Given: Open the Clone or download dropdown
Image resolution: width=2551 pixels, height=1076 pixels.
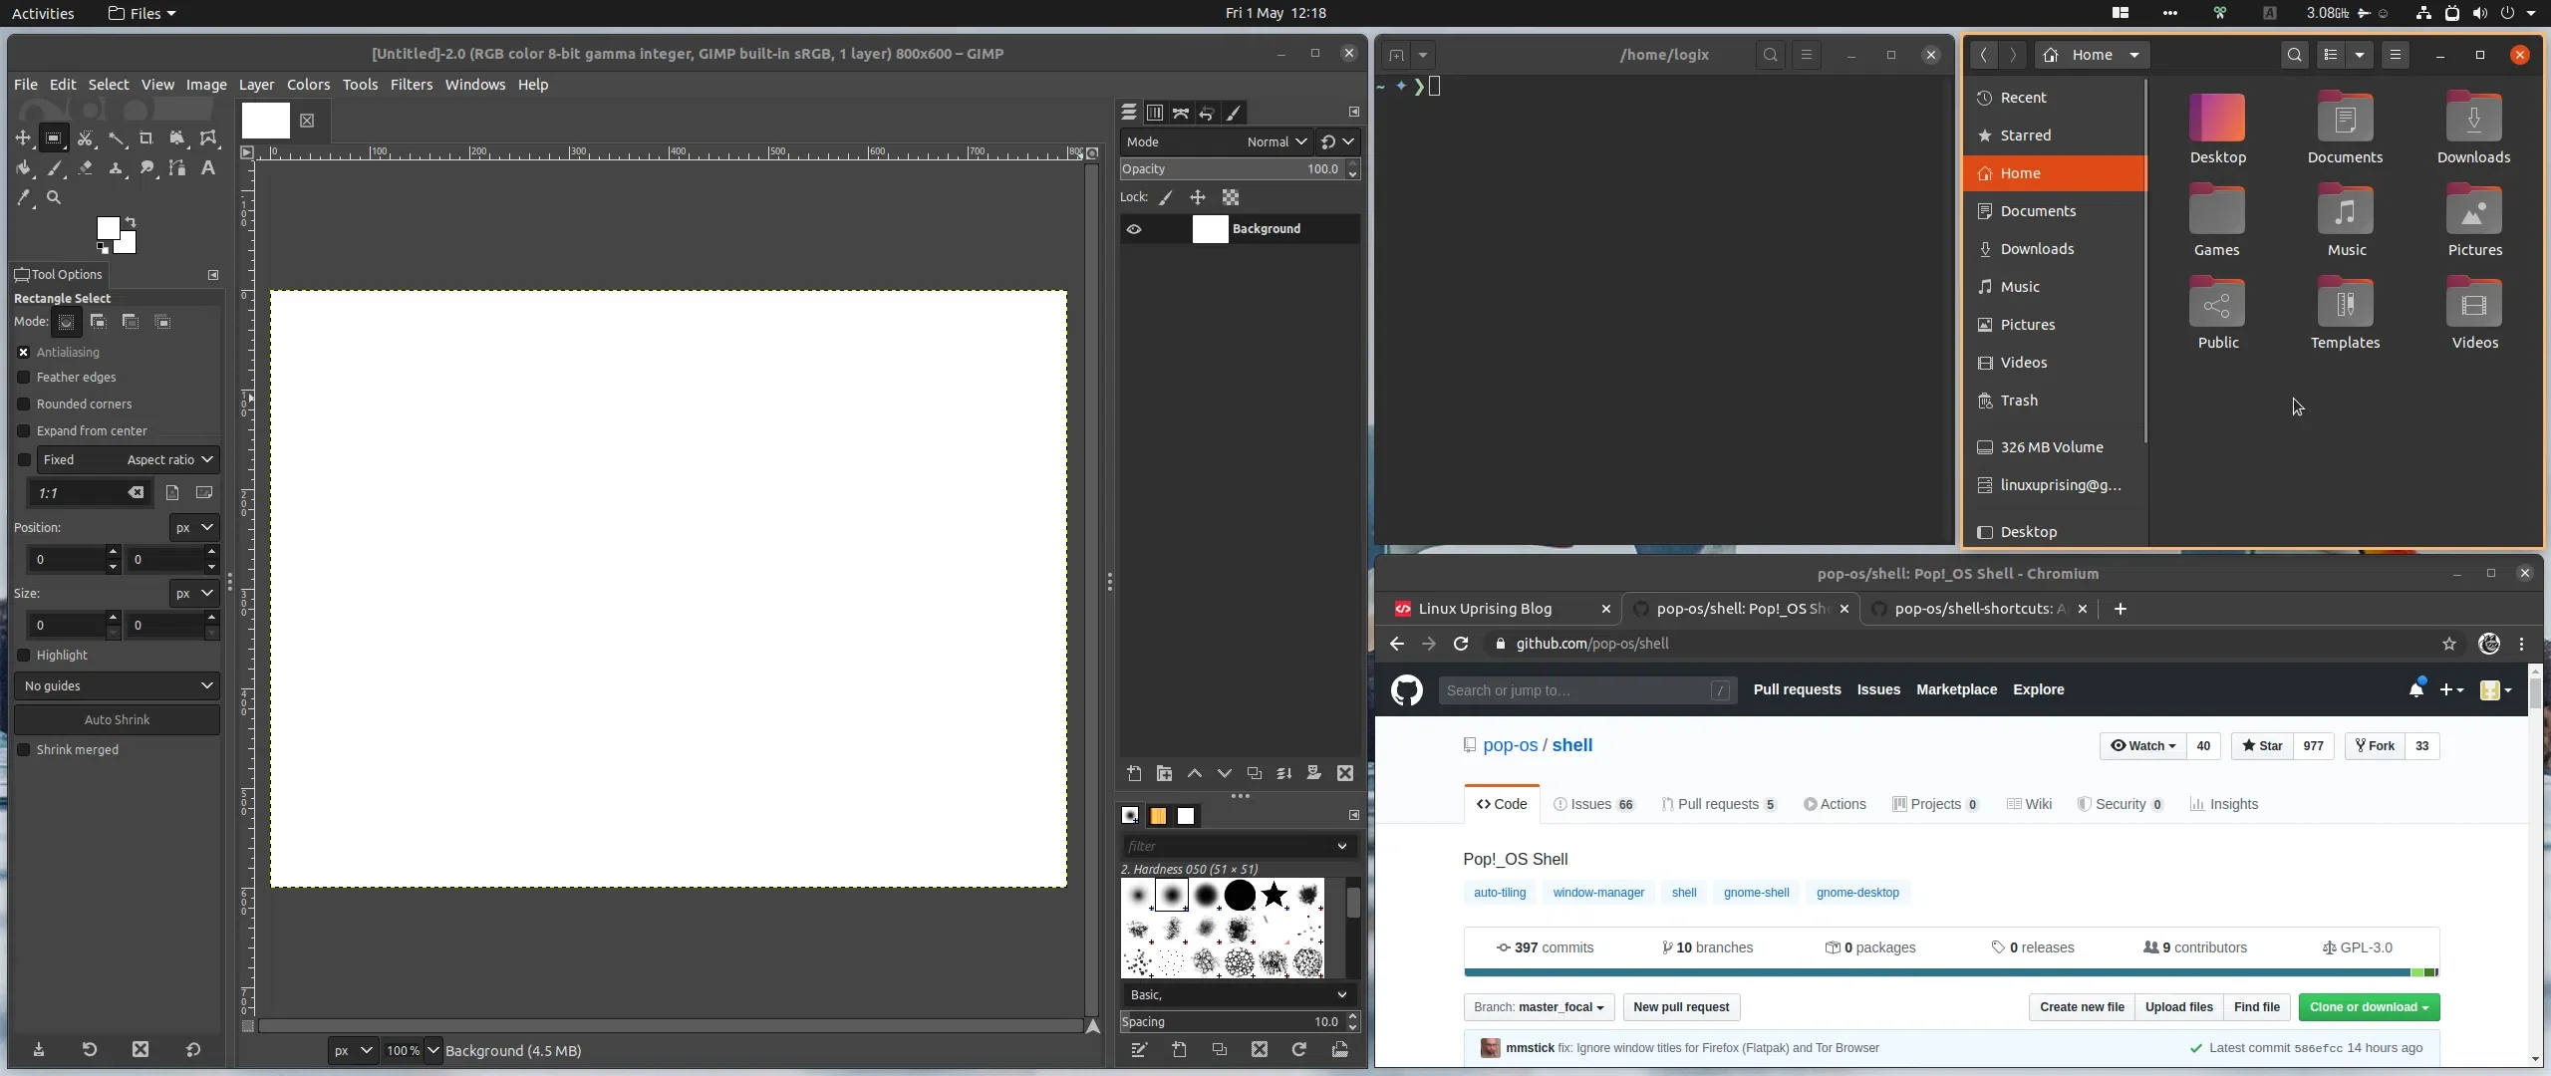Looking at the screenshot, I should [2369, 1007].
